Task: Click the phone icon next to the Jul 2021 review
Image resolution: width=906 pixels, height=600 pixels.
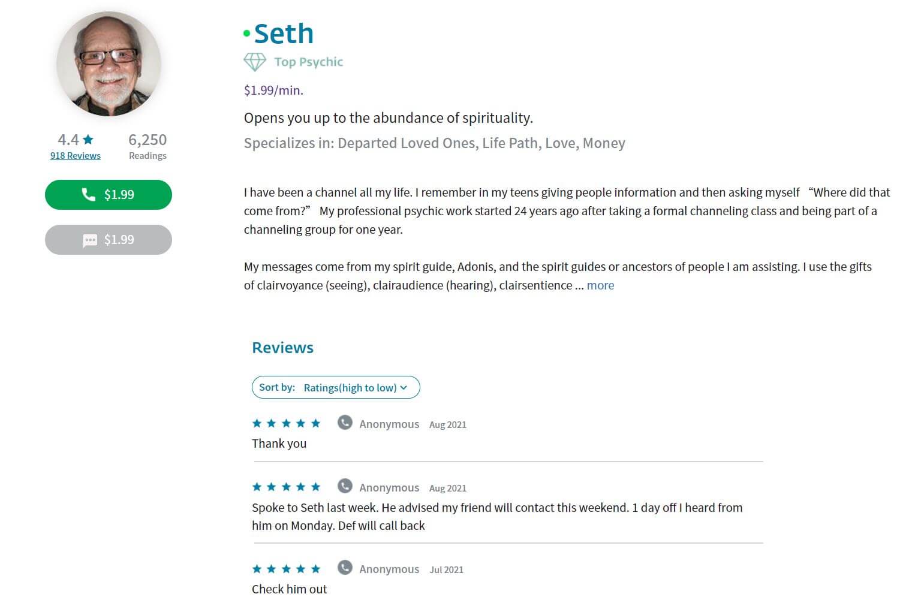Action: pos(345,567)
